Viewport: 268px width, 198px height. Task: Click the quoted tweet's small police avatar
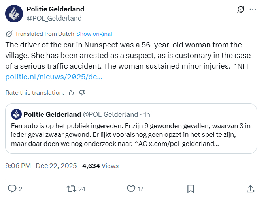(16, 114)
